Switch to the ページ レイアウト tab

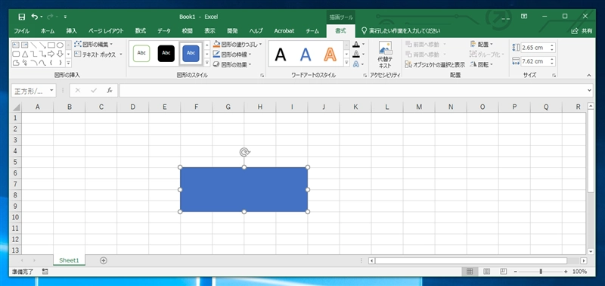click(x=106, y=31)
